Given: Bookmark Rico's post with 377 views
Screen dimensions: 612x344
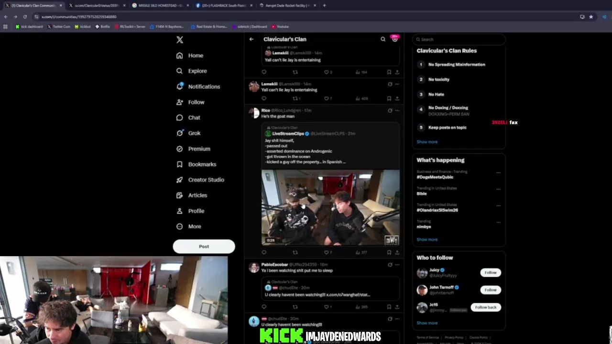Looking at the screenshot, I should click(389, 252).
